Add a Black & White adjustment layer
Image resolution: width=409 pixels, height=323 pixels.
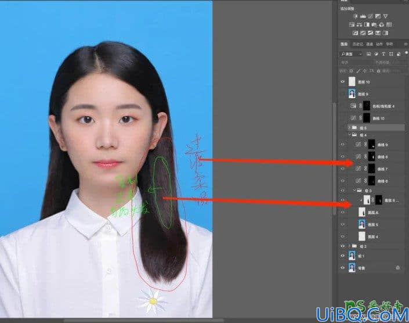[367, 24]
